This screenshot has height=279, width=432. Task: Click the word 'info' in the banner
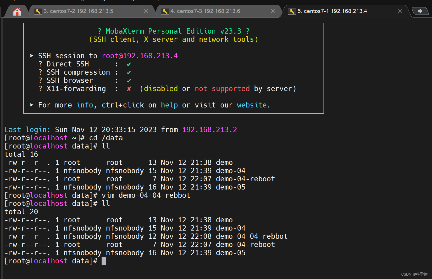pyautogui.click(x=85, y=105)
